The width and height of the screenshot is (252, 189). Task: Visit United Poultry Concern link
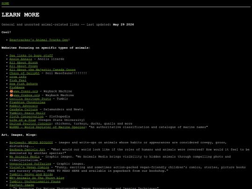[30, 123]
